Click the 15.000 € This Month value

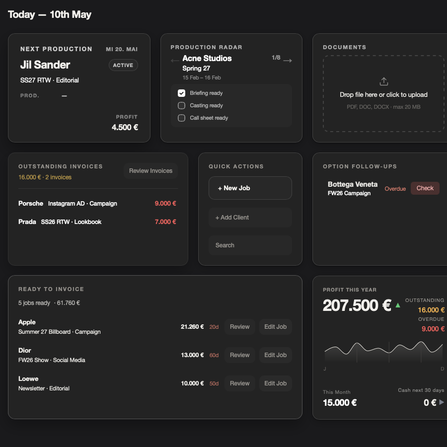click(x=340, y=402)
